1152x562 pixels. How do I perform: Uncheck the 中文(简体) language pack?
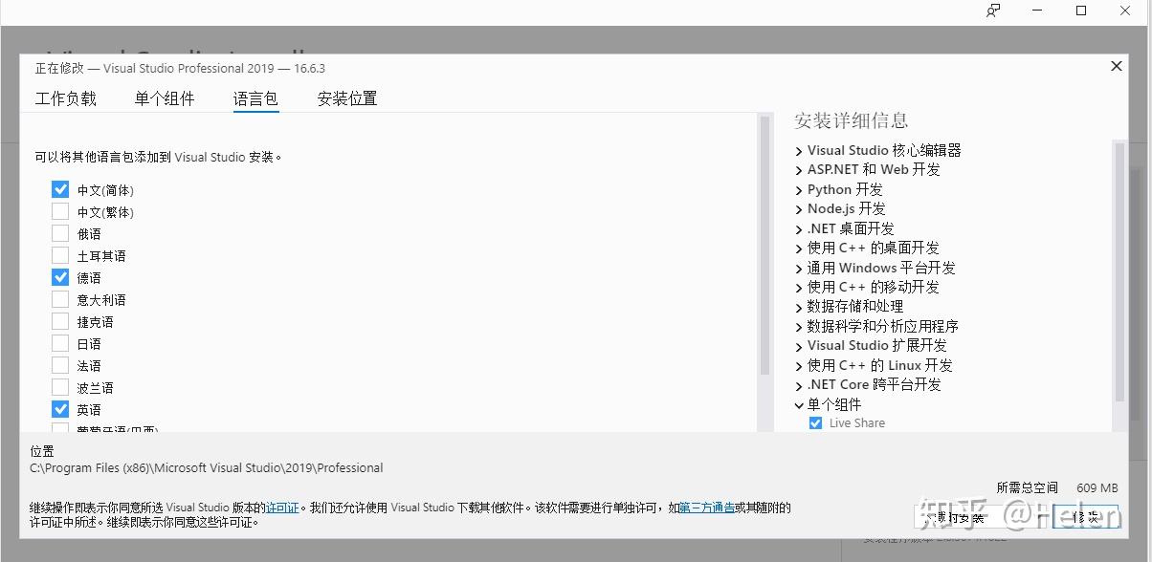pos(60,189)
